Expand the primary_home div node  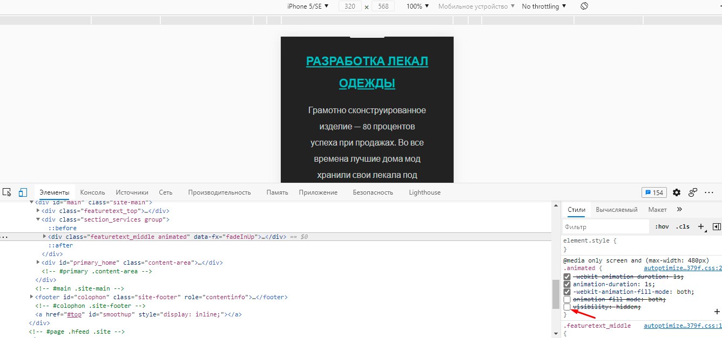(38, 263)
